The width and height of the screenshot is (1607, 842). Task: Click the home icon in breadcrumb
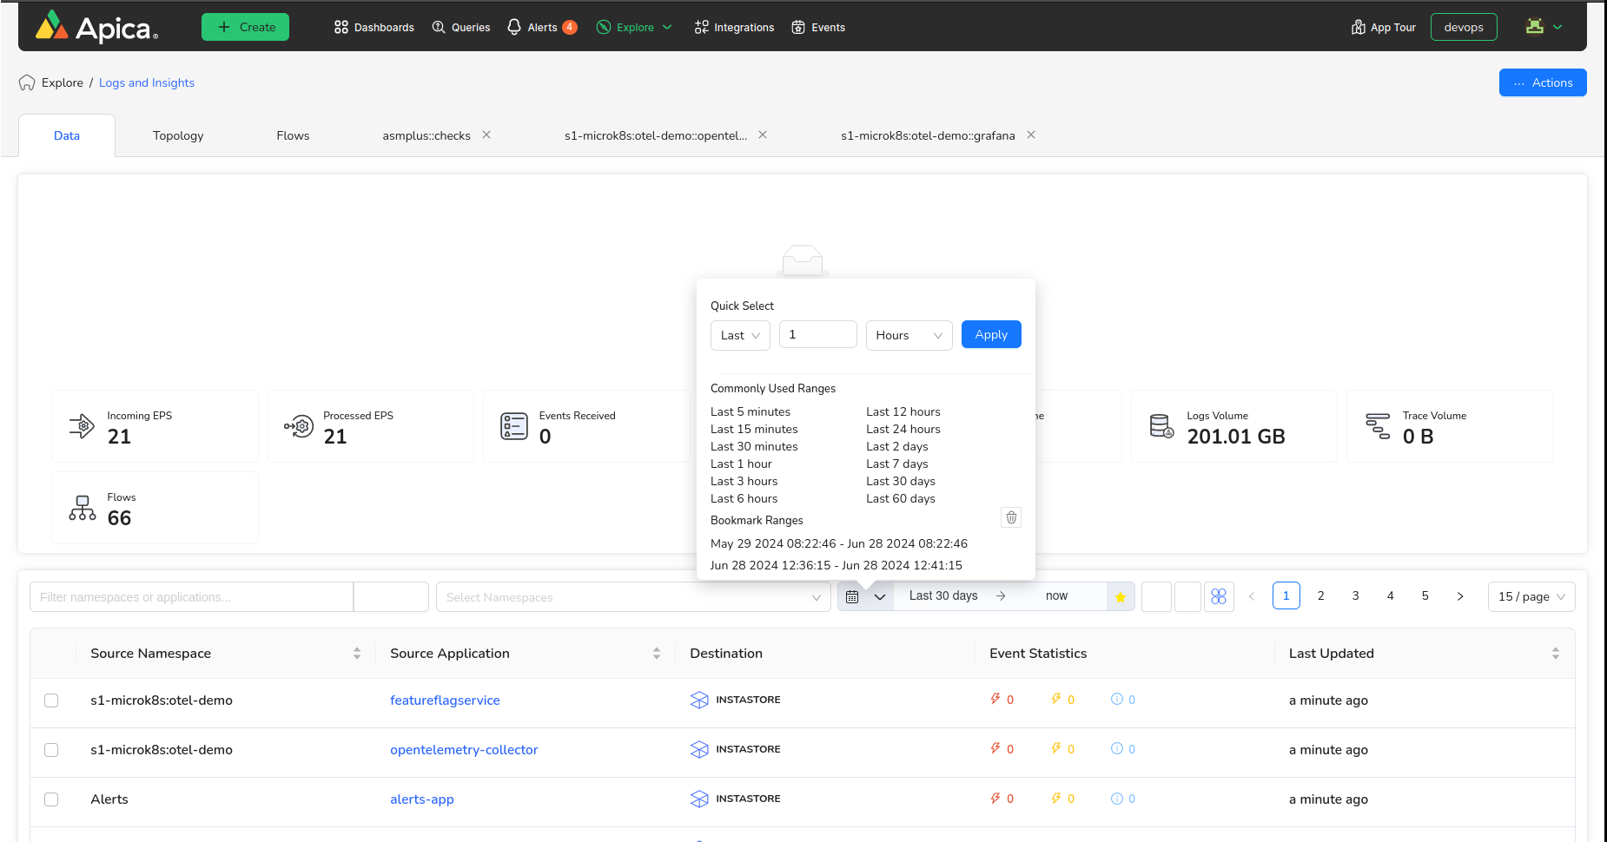(x=27, y=83)
